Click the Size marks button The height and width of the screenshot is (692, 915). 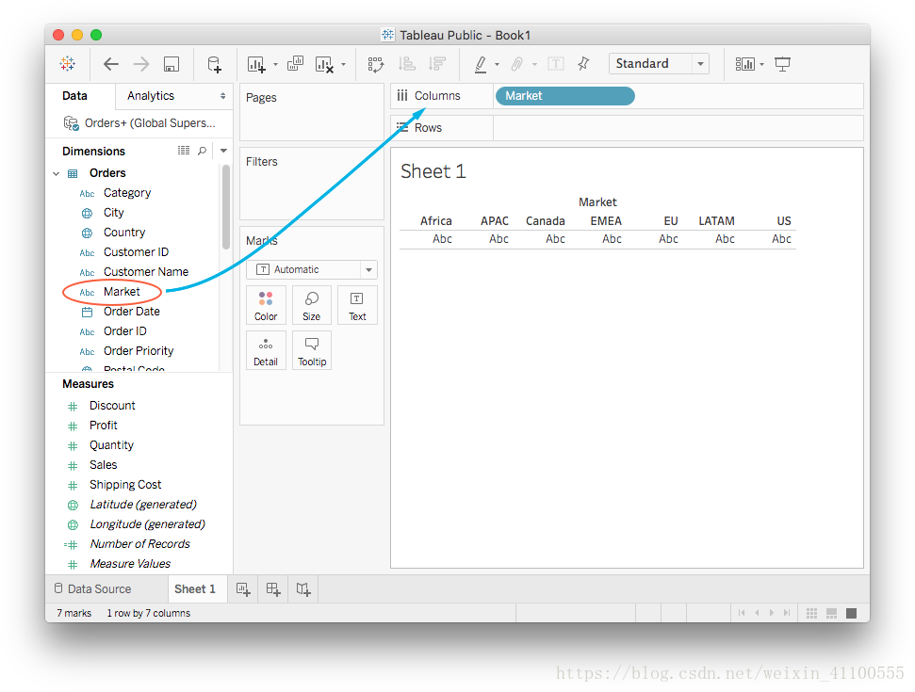(312, 305)
